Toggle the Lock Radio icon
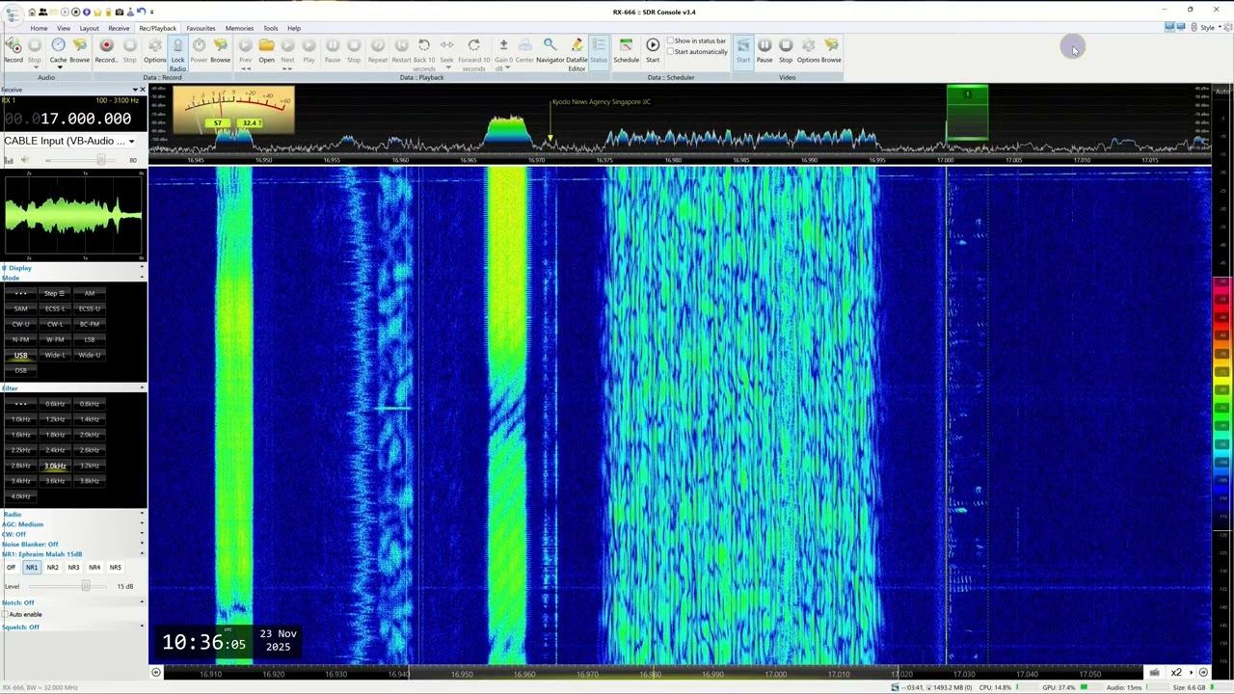The height and width of the screenshot is (694, 1234). (x=177, y=53)
